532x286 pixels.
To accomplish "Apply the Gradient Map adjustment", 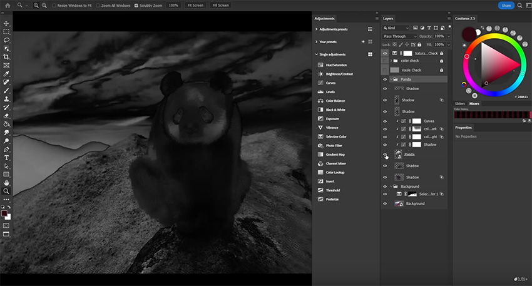I will pyautogui.click(x=335, y=155).
